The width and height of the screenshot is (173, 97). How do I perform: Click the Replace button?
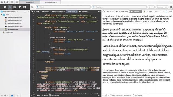point(160,7)
